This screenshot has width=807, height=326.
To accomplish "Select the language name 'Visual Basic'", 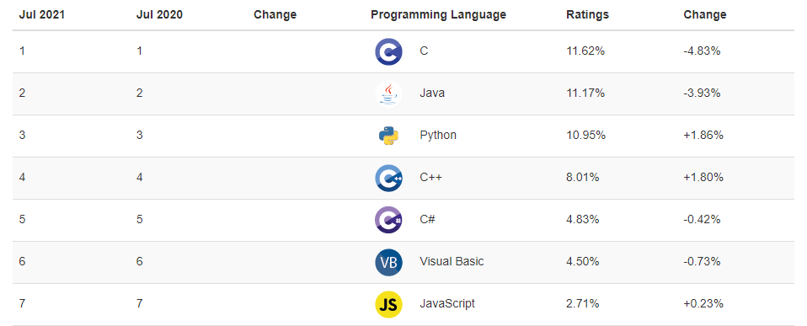I will tap(452, 262).
